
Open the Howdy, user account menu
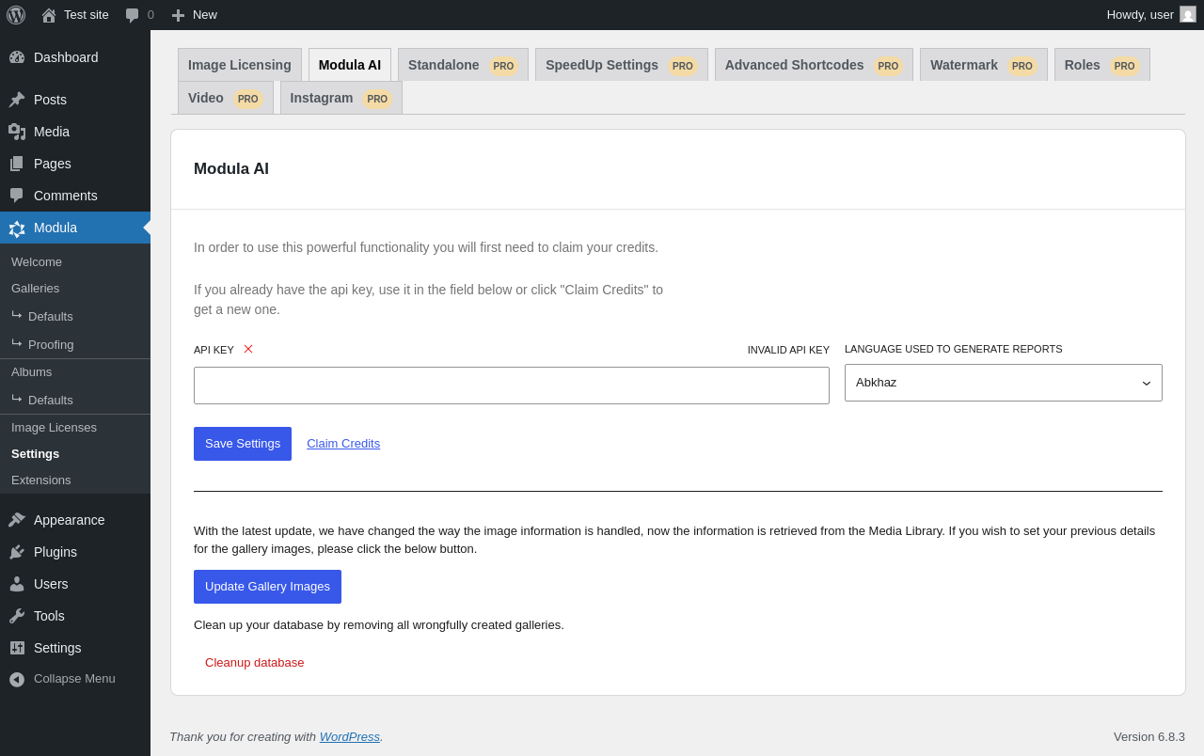point(1149,15)
